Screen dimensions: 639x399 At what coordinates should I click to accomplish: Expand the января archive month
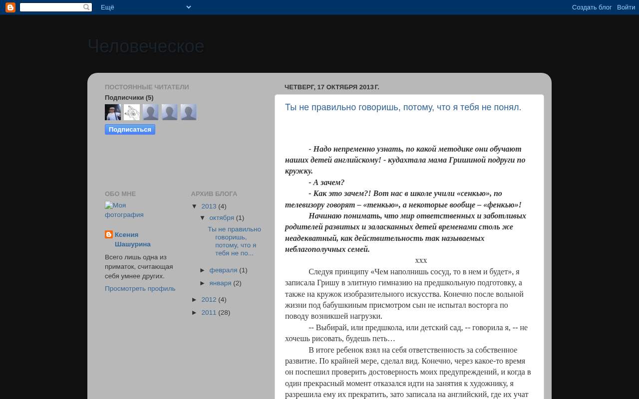click(203, 283)
